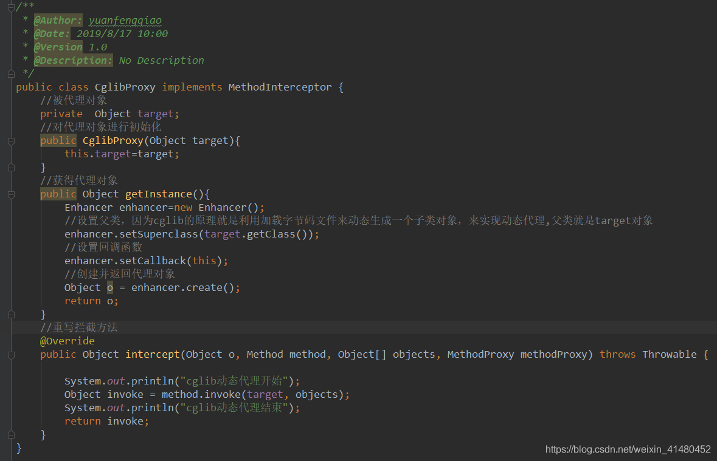Collapse the Javadoc comment starting at "/**"
The image size is (717, 461).
coord(12,7)
